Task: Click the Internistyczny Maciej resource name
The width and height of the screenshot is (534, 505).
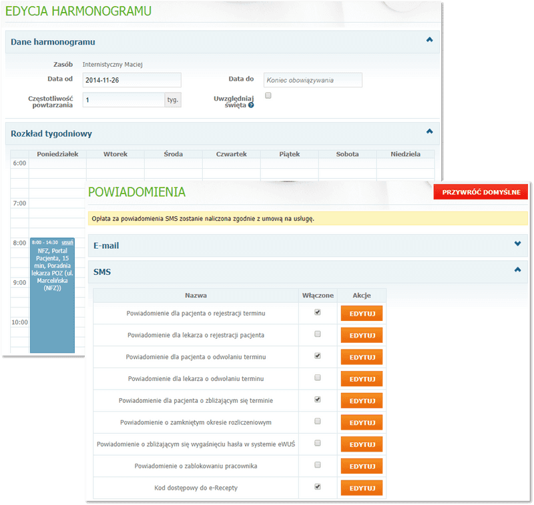Action: click(112, 64)
